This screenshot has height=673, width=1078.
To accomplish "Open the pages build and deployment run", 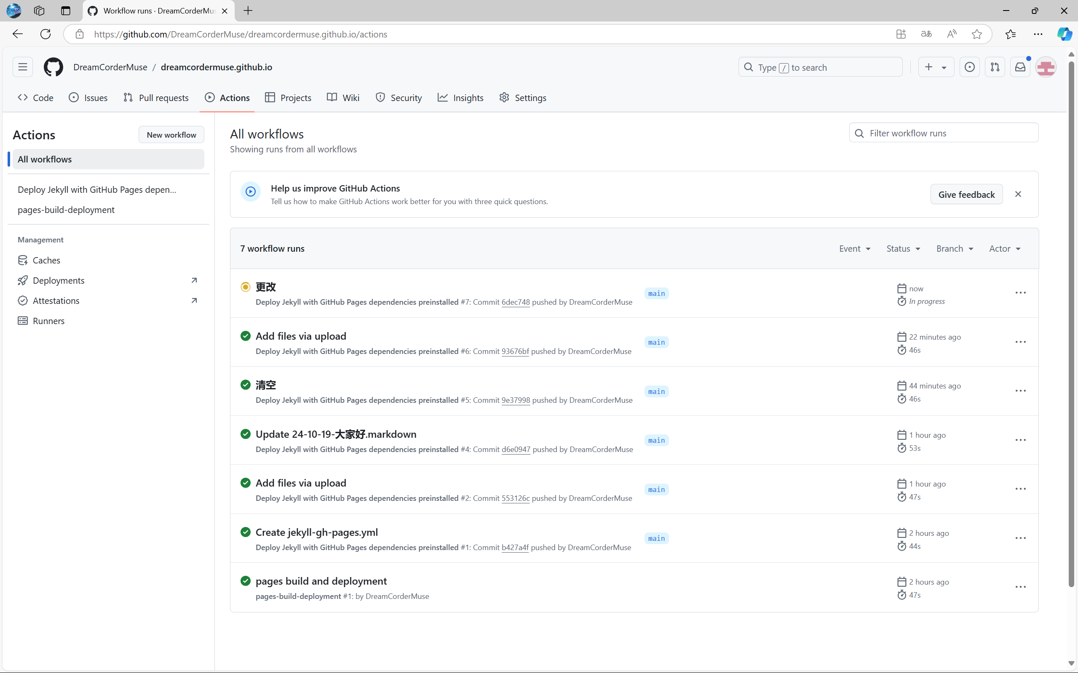I will point(321,581).
